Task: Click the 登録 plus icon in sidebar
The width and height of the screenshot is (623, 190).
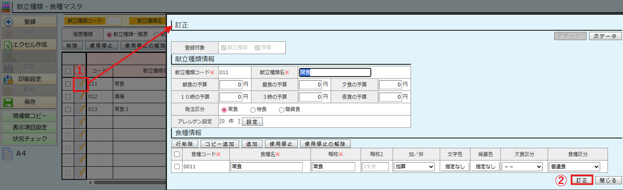Action: (x=9, y=22)
